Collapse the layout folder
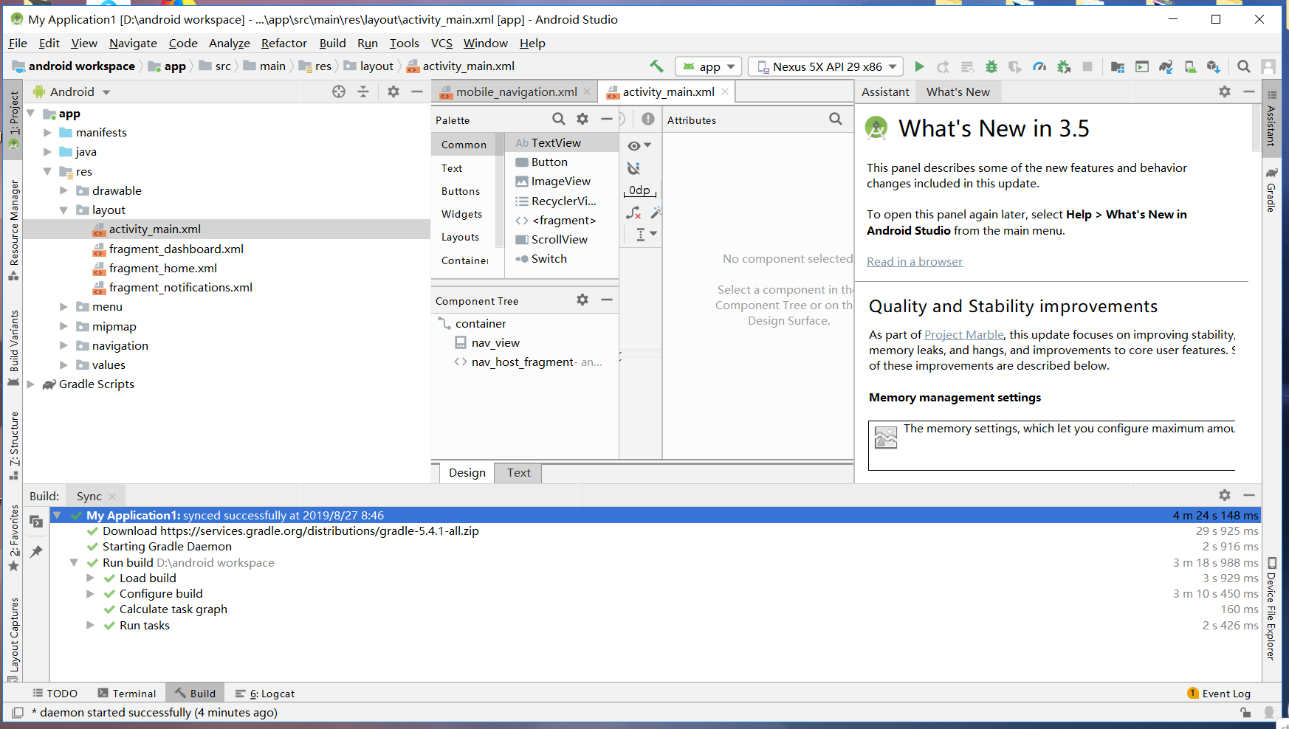 [63, 210]
